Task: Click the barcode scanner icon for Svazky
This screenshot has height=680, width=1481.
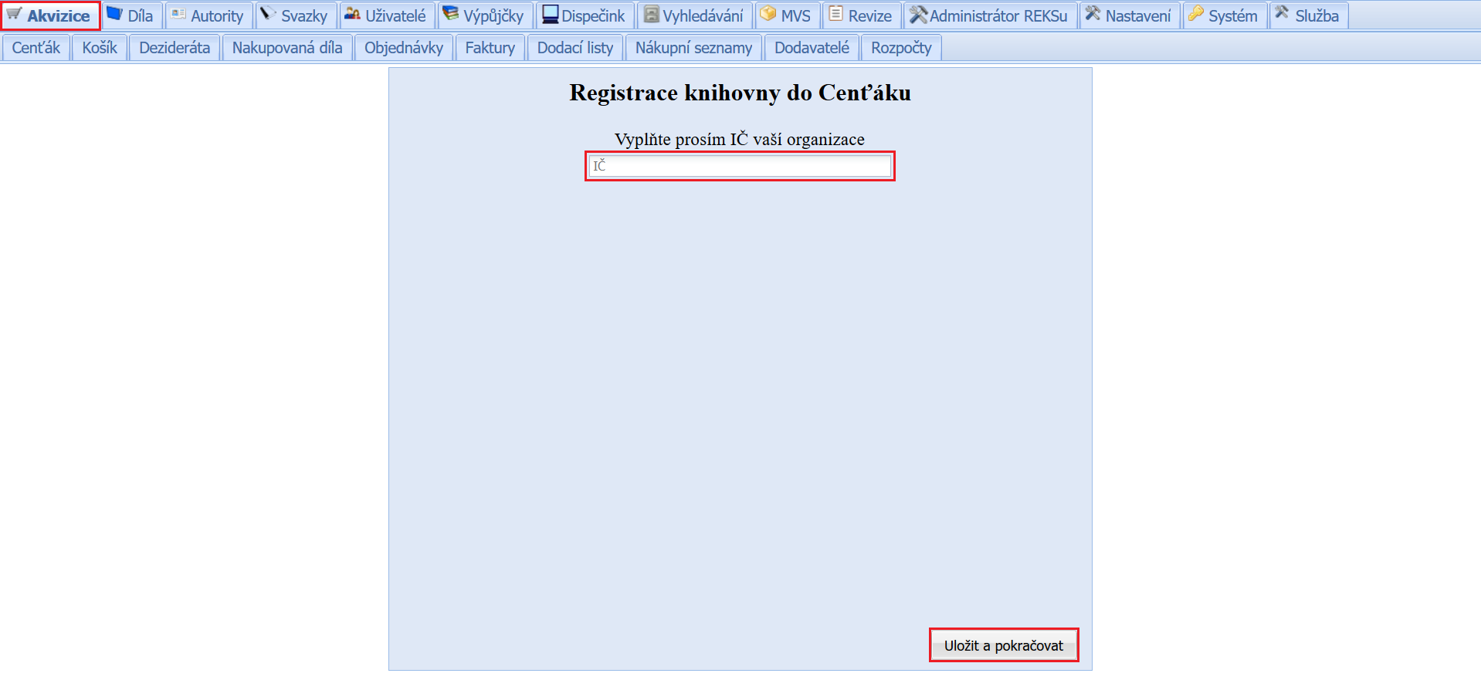Action: pos(268,14)
